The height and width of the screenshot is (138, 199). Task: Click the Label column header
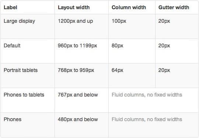tap(10, 7)
